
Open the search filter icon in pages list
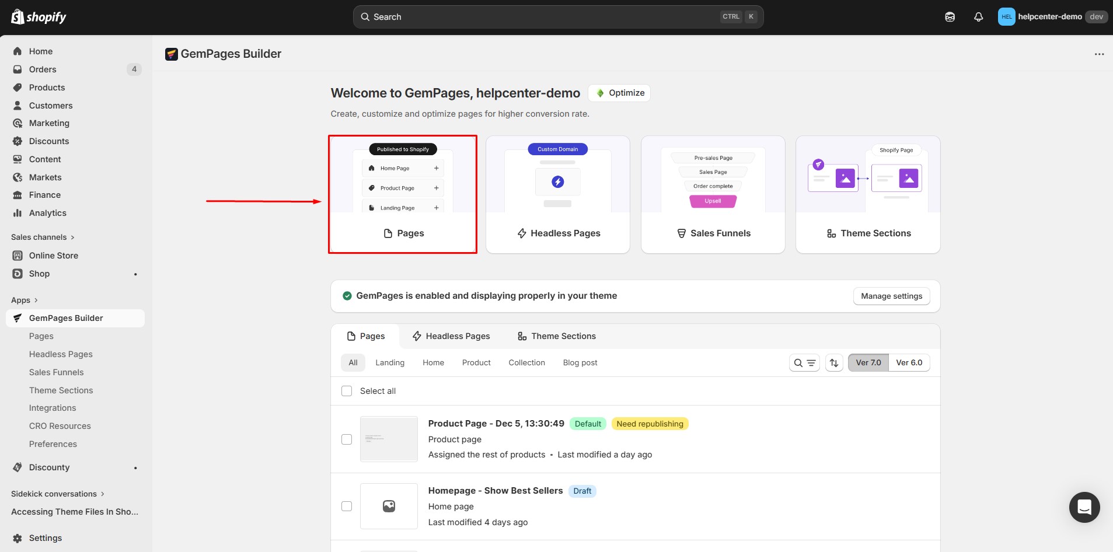click(x=804, y=362)
